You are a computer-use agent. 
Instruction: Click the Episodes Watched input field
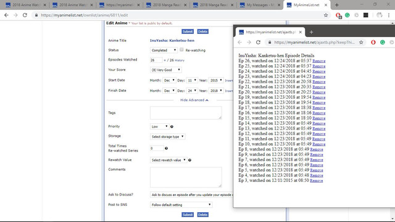(x=156, y=60)
